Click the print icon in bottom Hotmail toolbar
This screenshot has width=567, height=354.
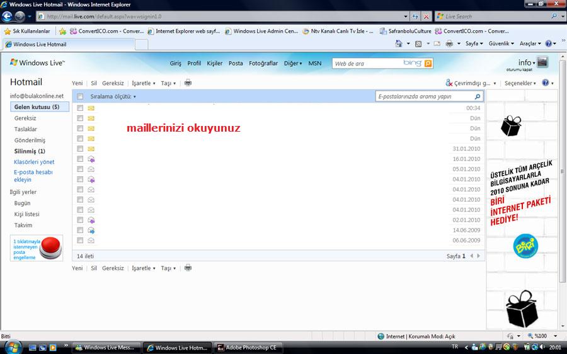(x=188, y=268)
